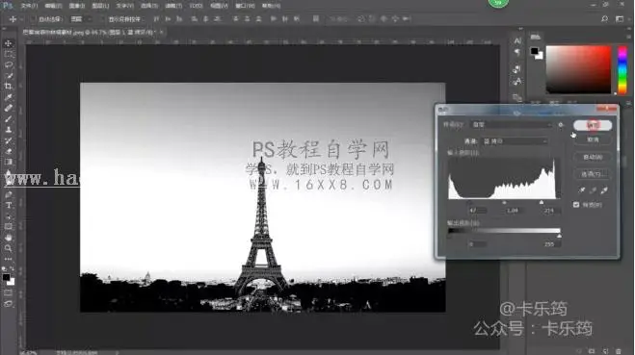Click the first align icon in the options bar
The image size is (635, 355).
pos(156,18)
